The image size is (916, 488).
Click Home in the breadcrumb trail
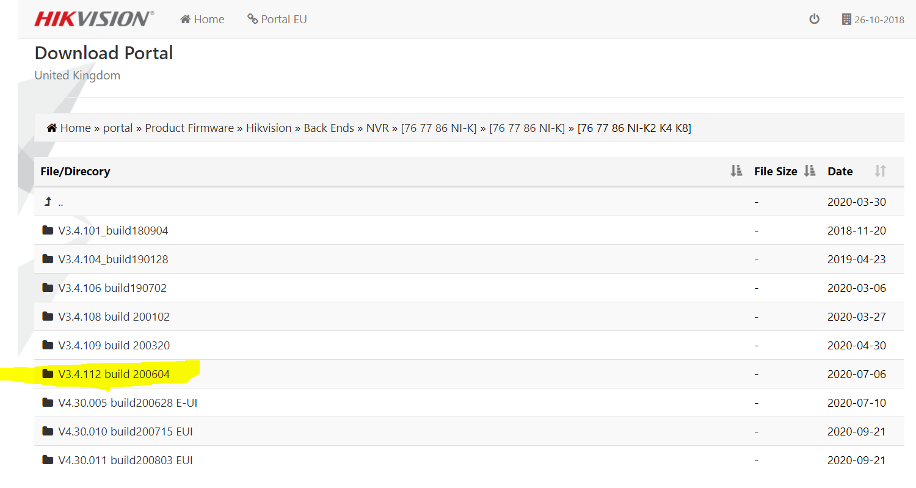75,128
